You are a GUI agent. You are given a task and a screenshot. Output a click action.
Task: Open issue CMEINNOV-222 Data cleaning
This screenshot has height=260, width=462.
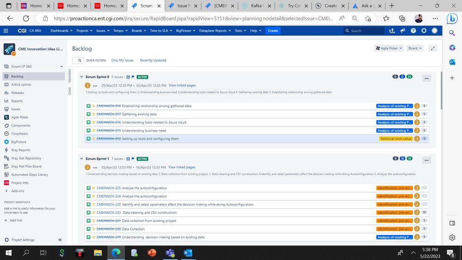[109, 212]
